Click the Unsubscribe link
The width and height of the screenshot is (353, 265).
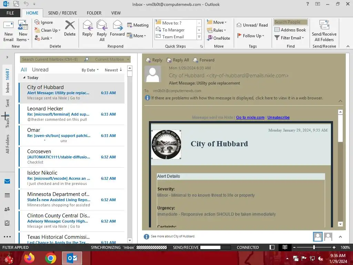coord(279,117)
